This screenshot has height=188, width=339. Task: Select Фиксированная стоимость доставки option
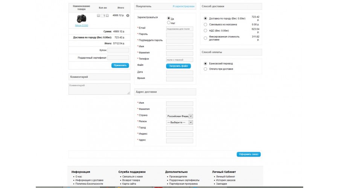205,38
